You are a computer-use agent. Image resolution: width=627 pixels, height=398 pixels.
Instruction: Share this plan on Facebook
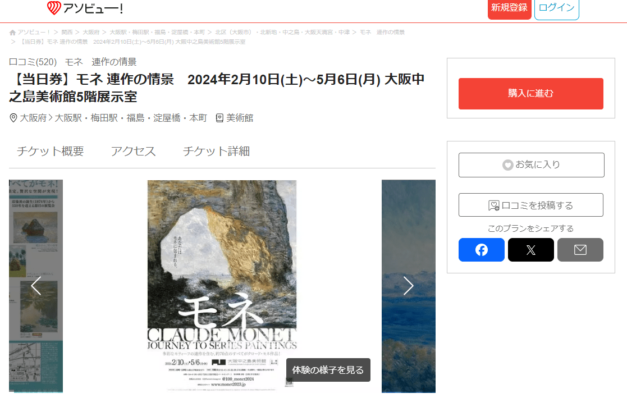(x=482, y=250)
